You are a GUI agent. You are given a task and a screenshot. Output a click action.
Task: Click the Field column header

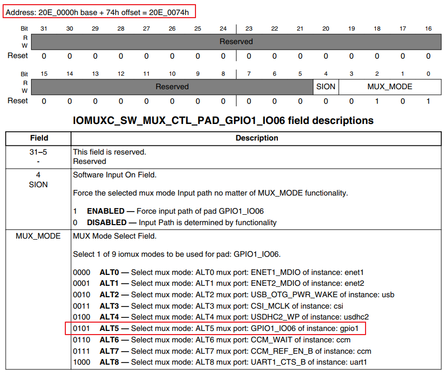point(38,138)
